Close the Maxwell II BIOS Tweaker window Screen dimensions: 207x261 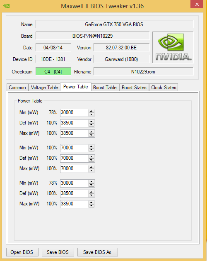click(x=197, y=4)
